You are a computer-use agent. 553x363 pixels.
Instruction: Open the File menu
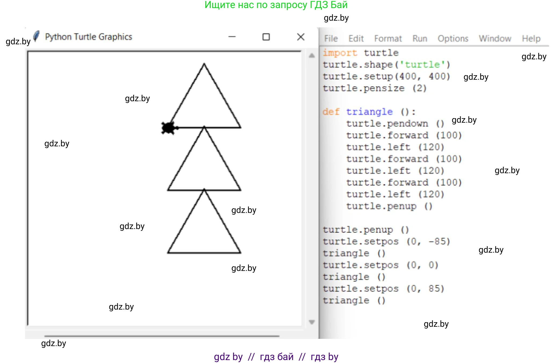tap(331, 39)
